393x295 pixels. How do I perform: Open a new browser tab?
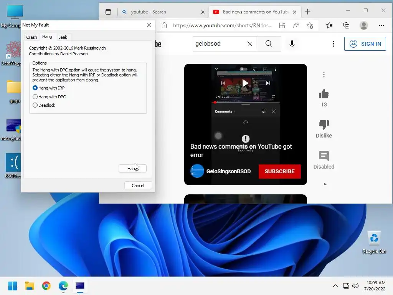pyautogui.click(x=307, y=12)
